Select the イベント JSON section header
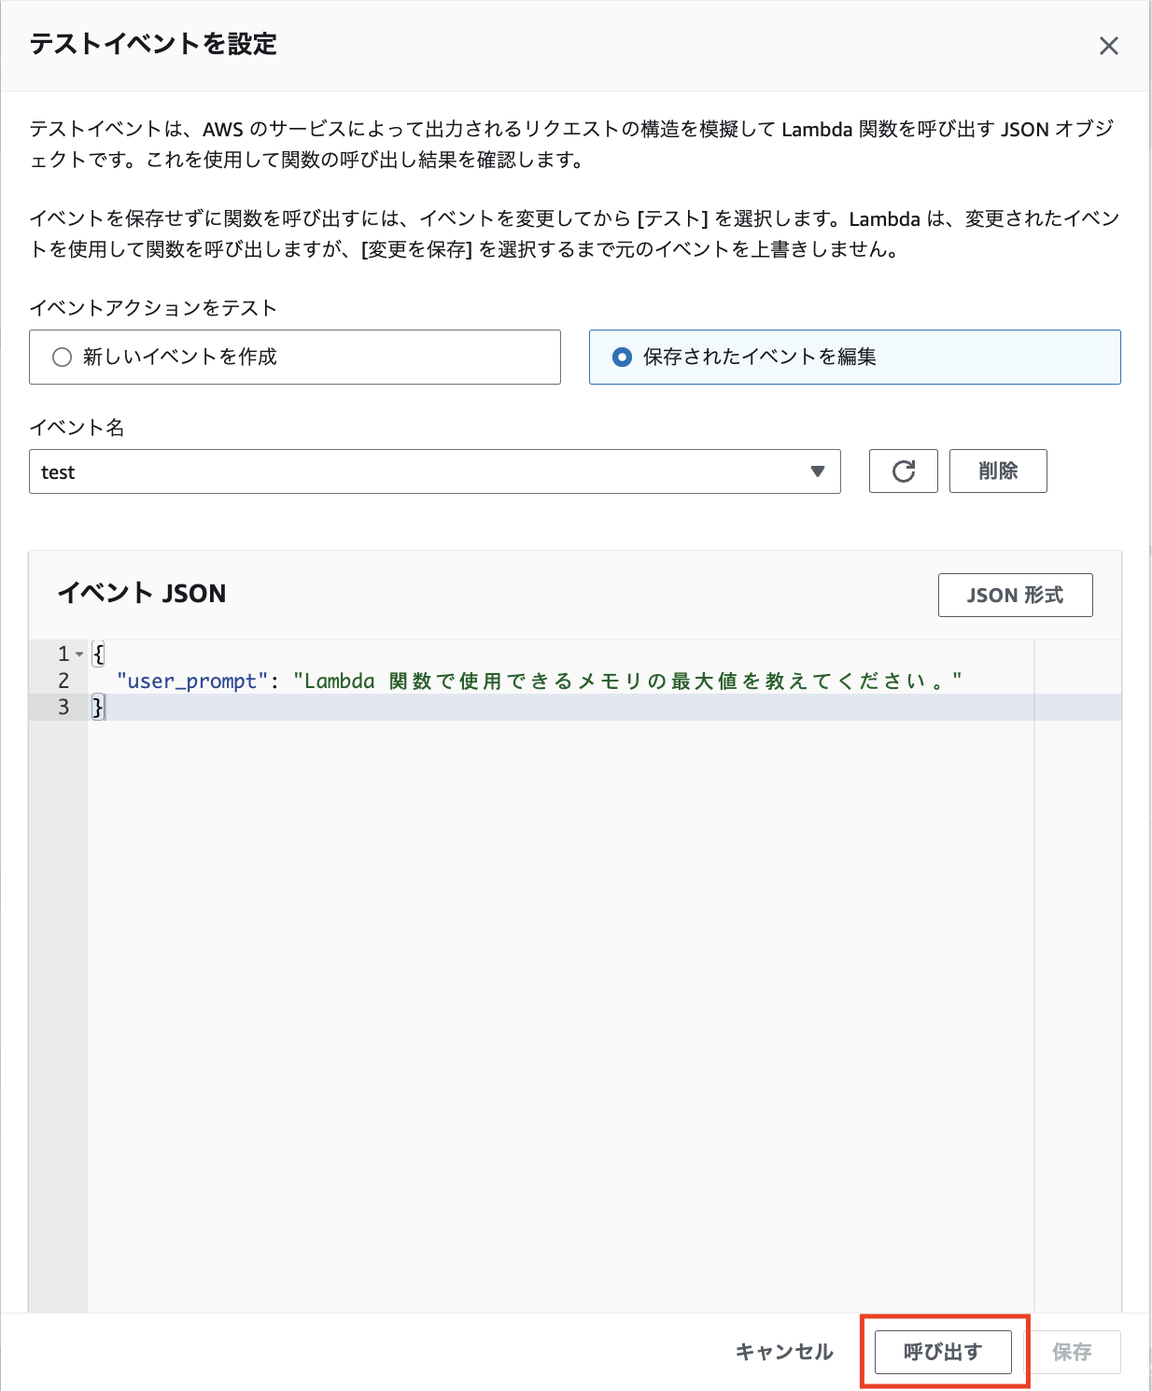Viewport: 1152px width, 1391px height. pos(142,594)
